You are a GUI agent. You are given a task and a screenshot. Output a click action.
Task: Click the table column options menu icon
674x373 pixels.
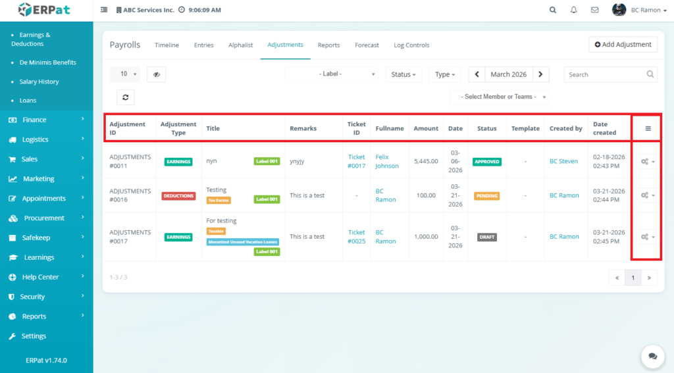point(648,128)
